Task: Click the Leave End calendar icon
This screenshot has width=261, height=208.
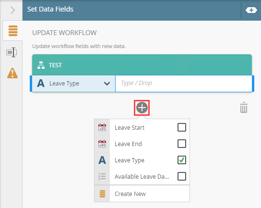Action: coord(102,144)
